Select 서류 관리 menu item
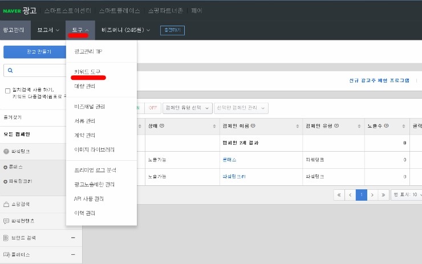Screen dimensions: 422x264 [x=84, y=121]
